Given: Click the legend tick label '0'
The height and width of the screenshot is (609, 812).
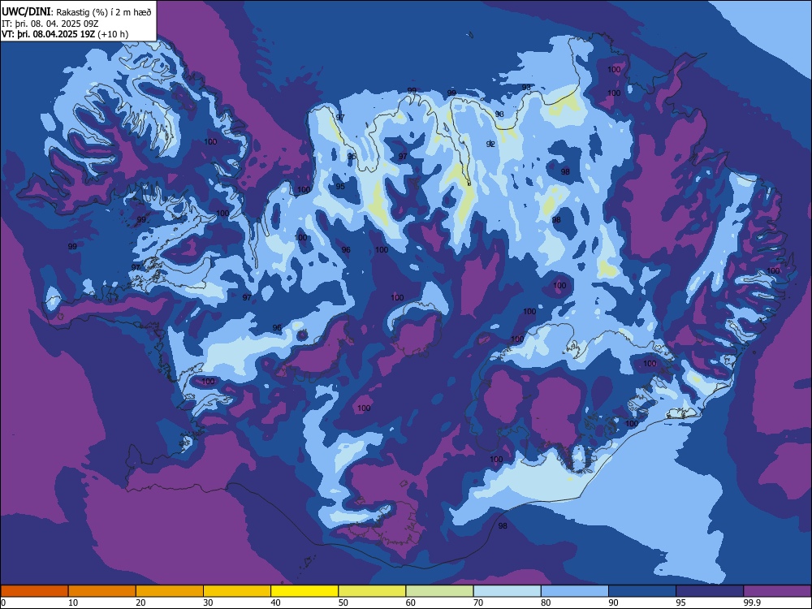Looking at the screenshot, I should [3, 603].
